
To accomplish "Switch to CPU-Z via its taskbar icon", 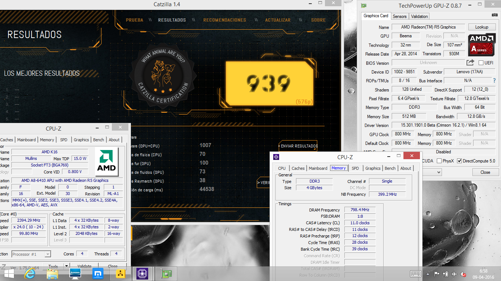I will (142, 274).
